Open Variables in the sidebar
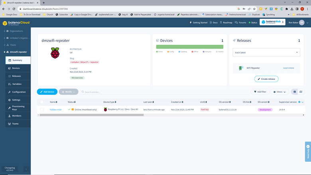 17,84
